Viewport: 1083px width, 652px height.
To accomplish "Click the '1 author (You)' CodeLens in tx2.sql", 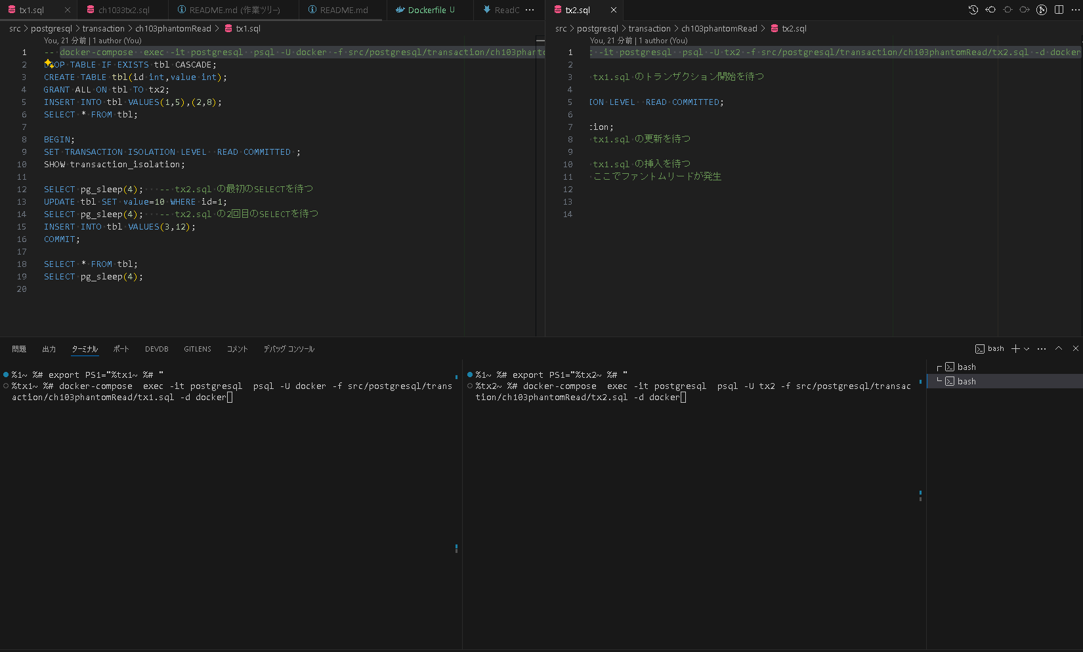I will (x=663, y=41).
